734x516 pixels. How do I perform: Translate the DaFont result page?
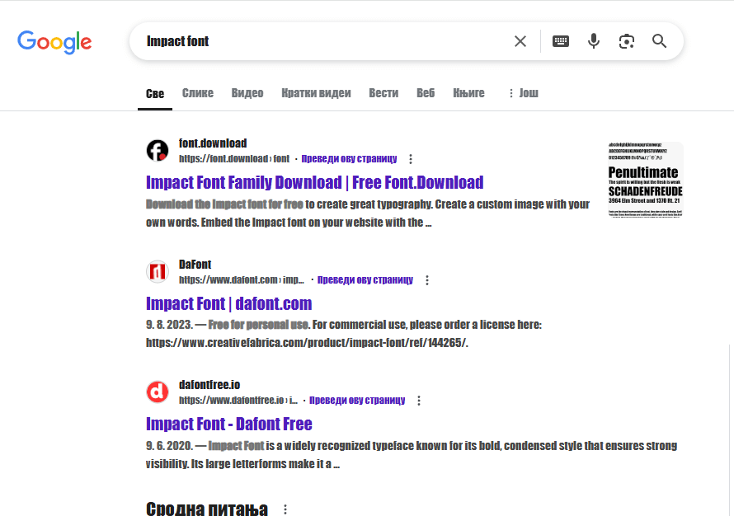365,279
